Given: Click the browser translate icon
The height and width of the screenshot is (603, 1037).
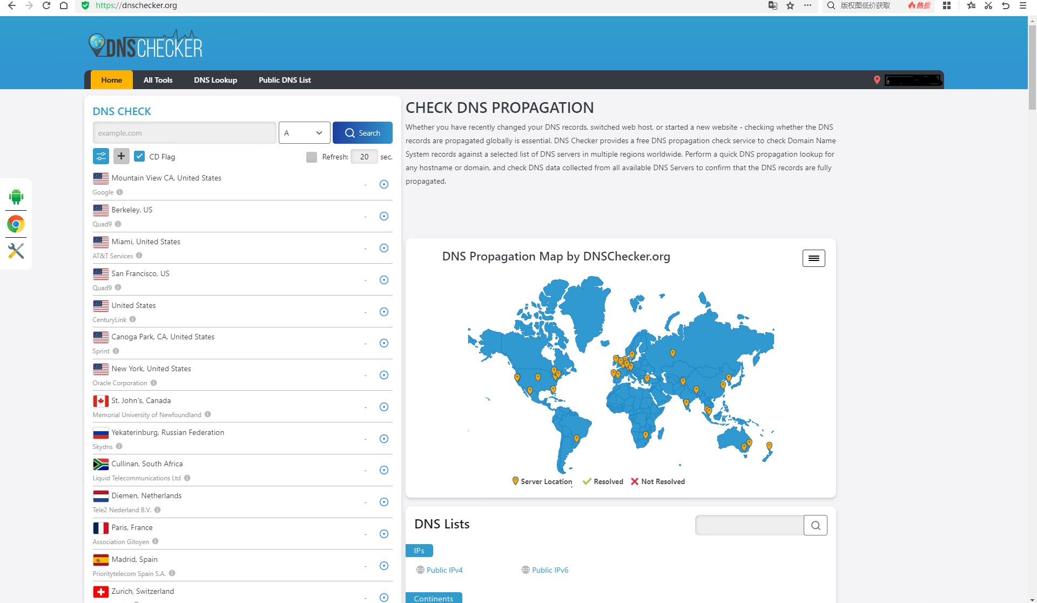Looking at the screenshot, I should (773, 5).
